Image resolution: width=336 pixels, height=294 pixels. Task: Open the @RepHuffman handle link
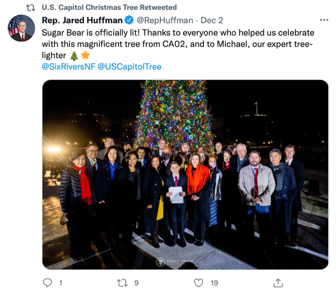click(x=165, y=20)
